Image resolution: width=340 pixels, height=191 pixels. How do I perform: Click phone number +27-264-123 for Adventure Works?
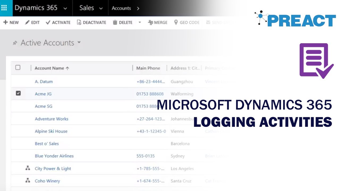coord(151,119)
